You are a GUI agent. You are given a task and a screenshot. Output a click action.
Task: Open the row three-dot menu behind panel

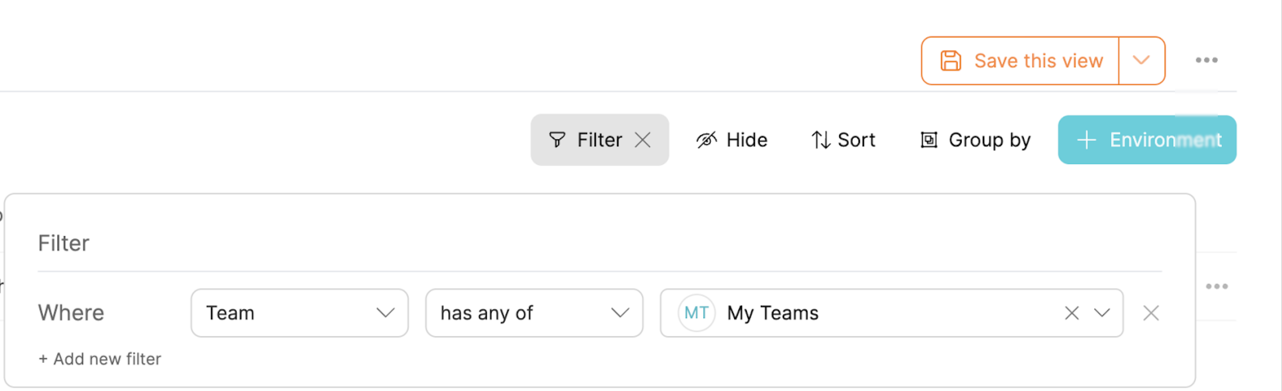point(1216,286)
